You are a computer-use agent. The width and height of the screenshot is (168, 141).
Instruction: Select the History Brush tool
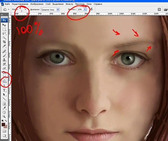point(4,64)
